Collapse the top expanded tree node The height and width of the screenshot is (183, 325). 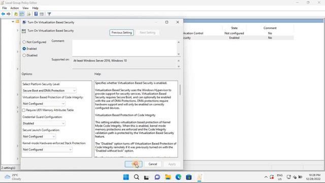(x=13, y=21)
